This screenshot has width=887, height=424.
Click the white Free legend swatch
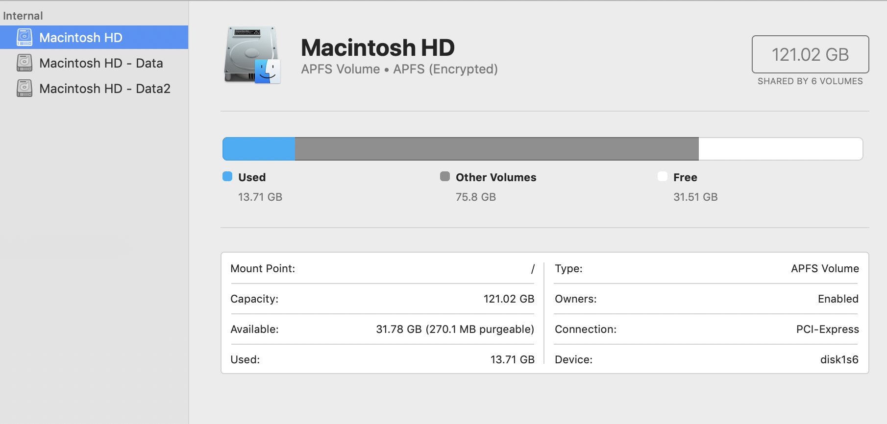tap(663, 176)
